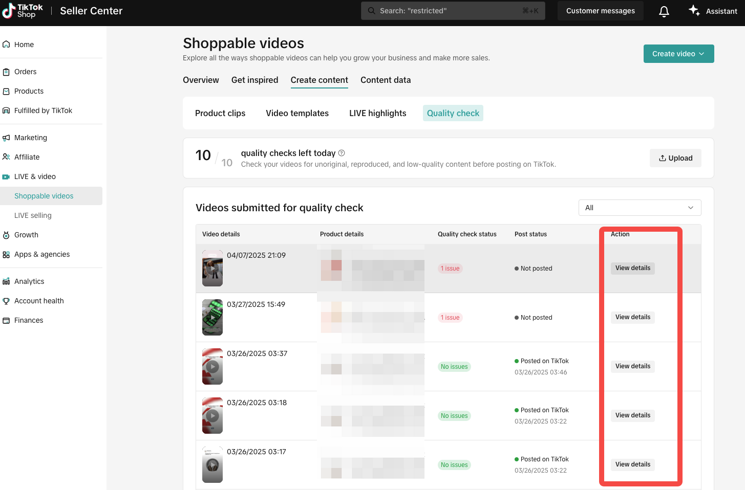745x490 pixels.
Task: Open the Assistant sparkle icon
Action: coord(694,11)
